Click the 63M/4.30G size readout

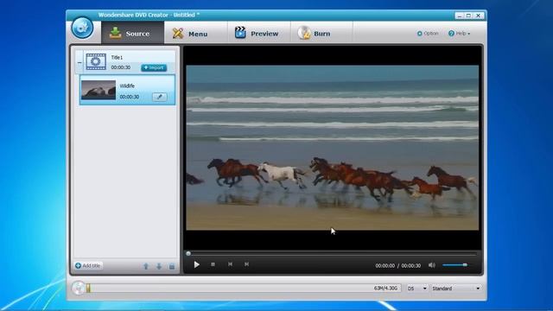[x=385, y=288]
